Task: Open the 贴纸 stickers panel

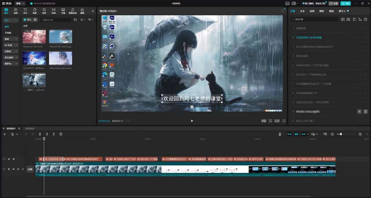Action: (35, 11)
